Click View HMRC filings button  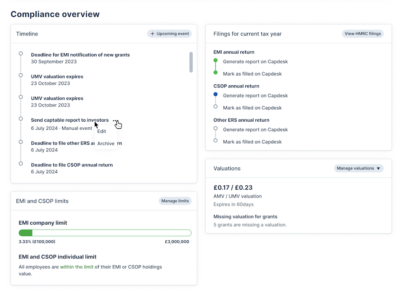[363, 34]
